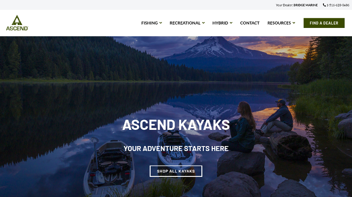This screenshot has width=352, height=197.
Task: Expand the Hybrid menu chevron
Action: 231,23
